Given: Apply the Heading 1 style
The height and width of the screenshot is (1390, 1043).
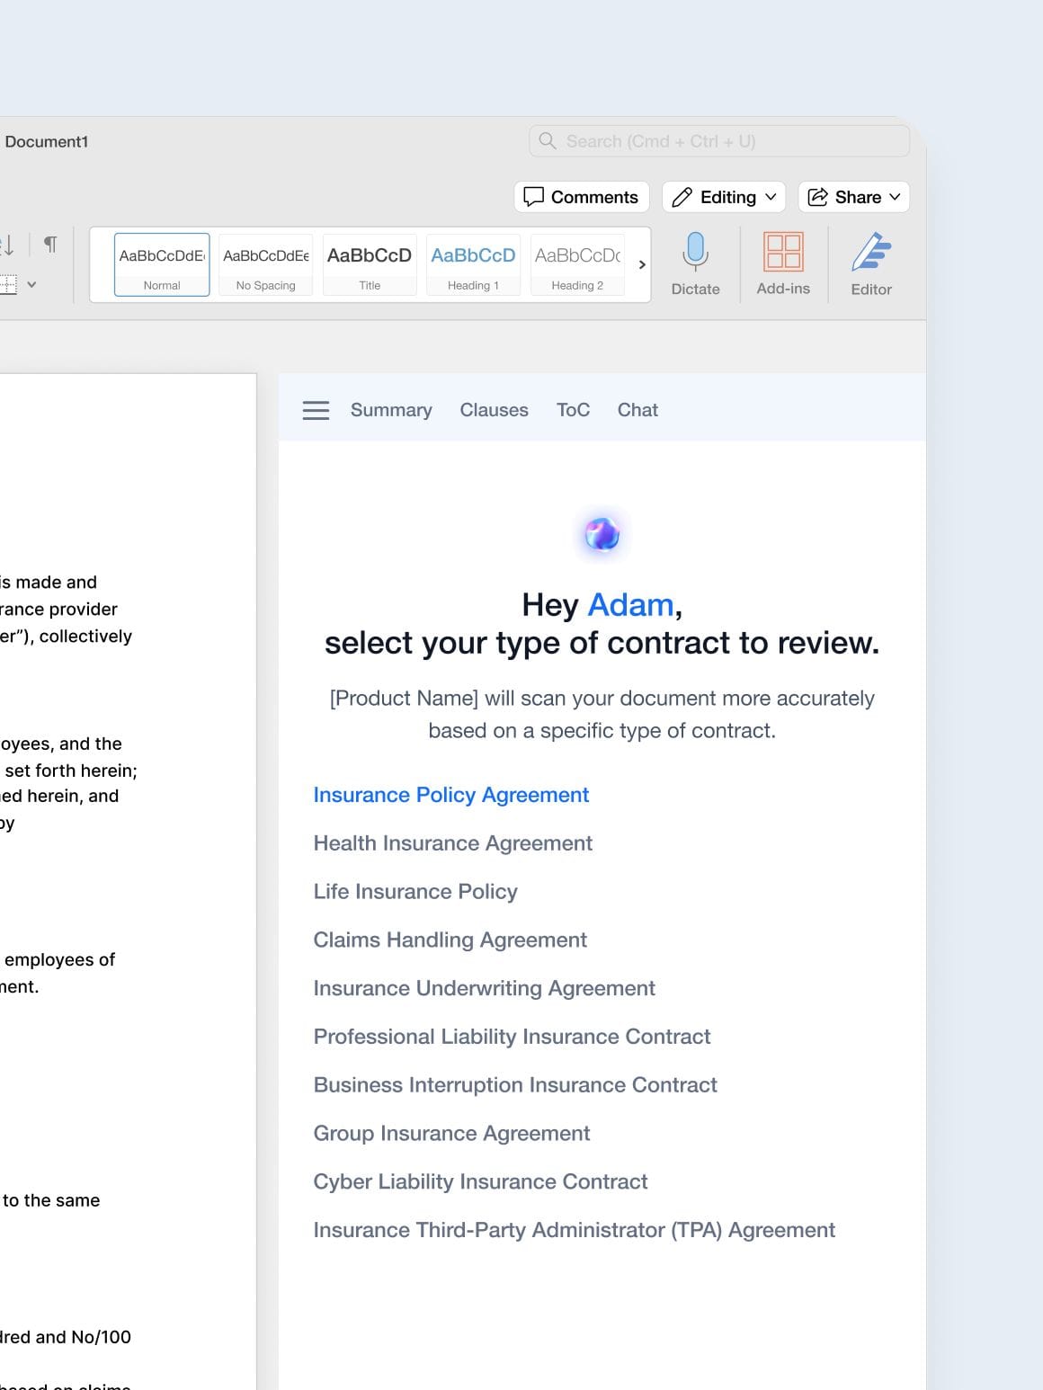Looking at the screenshot, I should 473,264.
